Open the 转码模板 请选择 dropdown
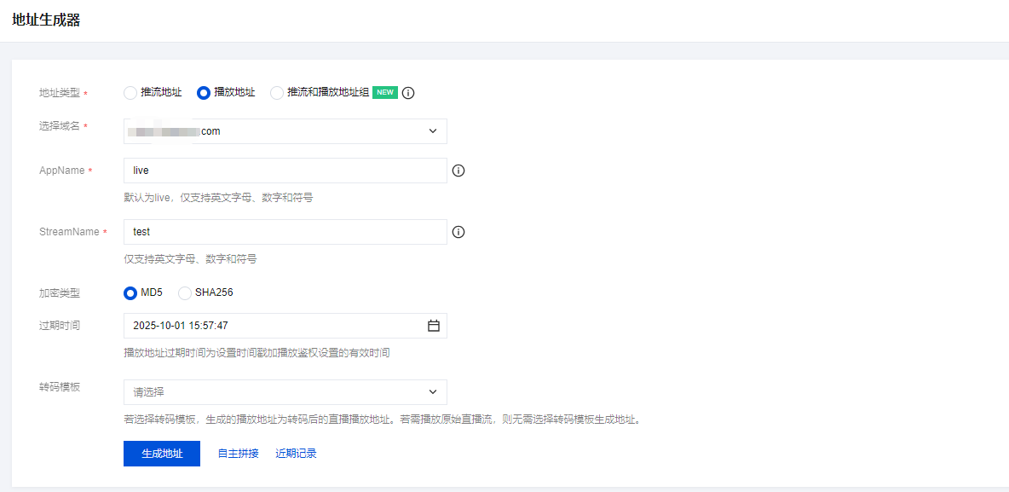This screenshot has width=1009, height=492. [285, 392]
